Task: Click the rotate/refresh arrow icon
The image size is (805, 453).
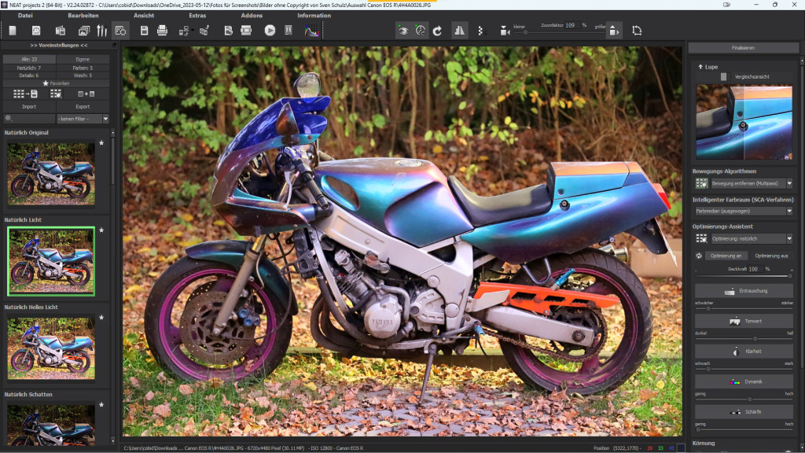Action: pos(438,31)
